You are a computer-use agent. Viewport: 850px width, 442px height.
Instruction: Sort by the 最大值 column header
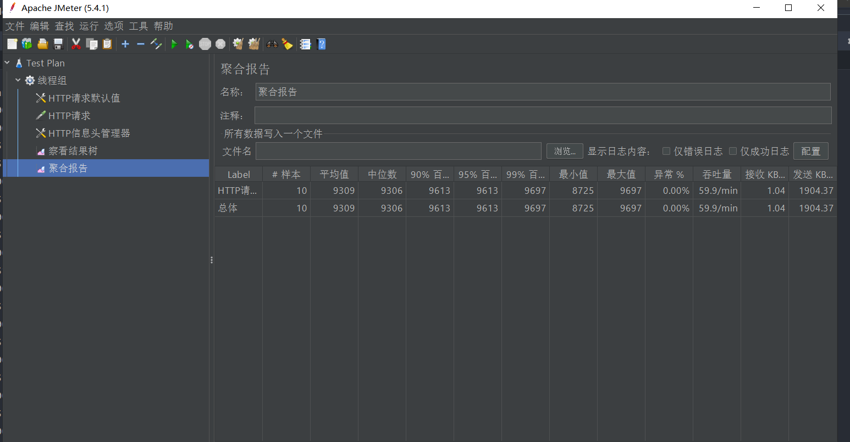pyautogui.click(x=621, y=174)
